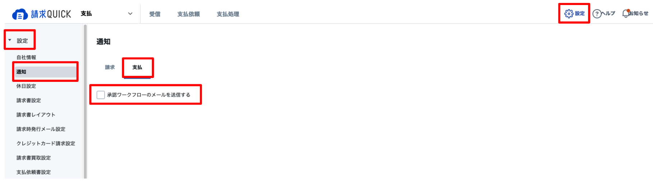Open 請求時発行メール設定 in sidebar
The width and height of the screenshot is (653, 183).
41,129
